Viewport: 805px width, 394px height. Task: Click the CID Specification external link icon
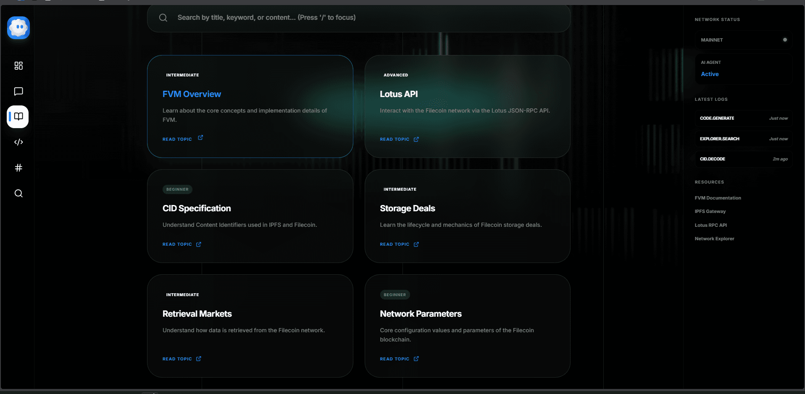(x=199, y=244)
